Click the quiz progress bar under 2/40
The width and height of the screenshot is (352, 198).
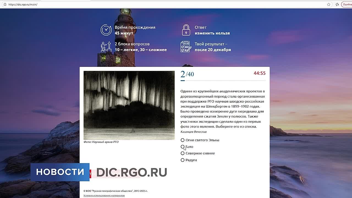[x=223, y=81]
